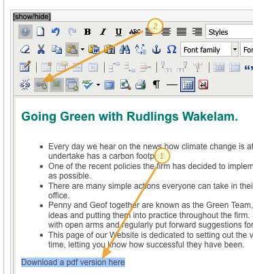The width and height of the screenshot is (253, 274).
Task: Delete the table
Action: pos(46,67)
